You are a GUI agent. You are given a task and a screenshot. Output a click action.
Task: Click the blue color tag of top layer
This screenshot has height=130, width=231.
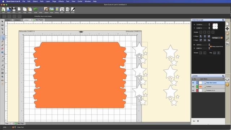pyautogui.click(x=197, y=83)
